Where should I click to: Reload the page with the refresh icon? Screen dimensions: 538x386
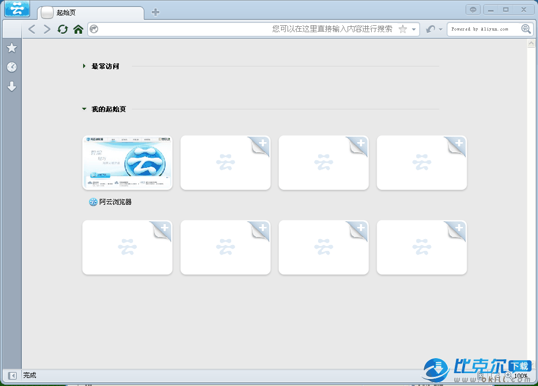click(63, 29)
